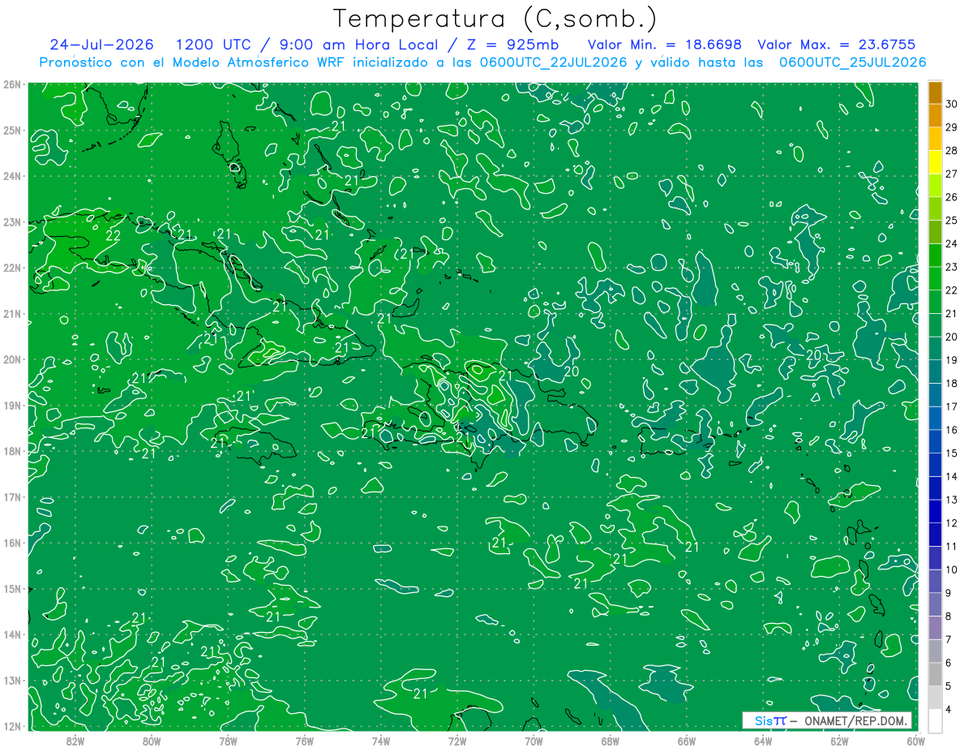Click colorbar label 15

[952, 453]
